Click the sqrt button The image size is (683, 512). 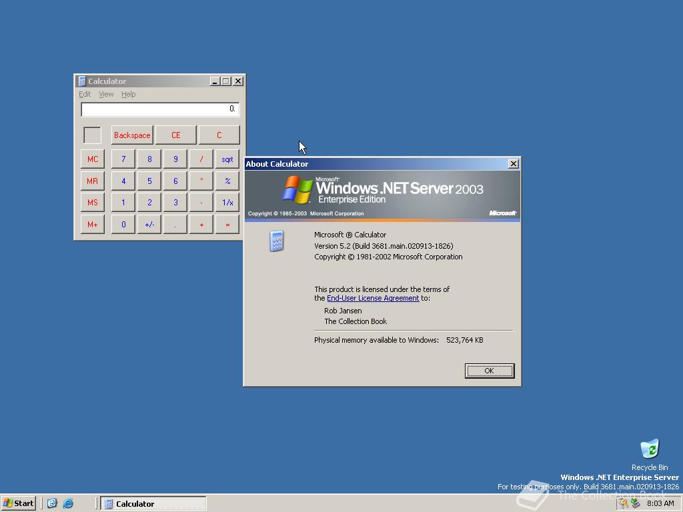click(x=227, y=159)
